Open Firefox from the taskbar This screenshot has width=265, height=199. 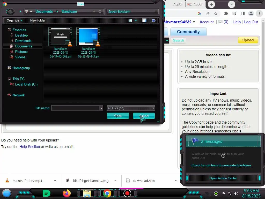[67, 193]
